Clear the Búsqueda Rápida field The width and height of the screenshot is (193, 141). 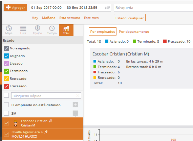[78, 95]
